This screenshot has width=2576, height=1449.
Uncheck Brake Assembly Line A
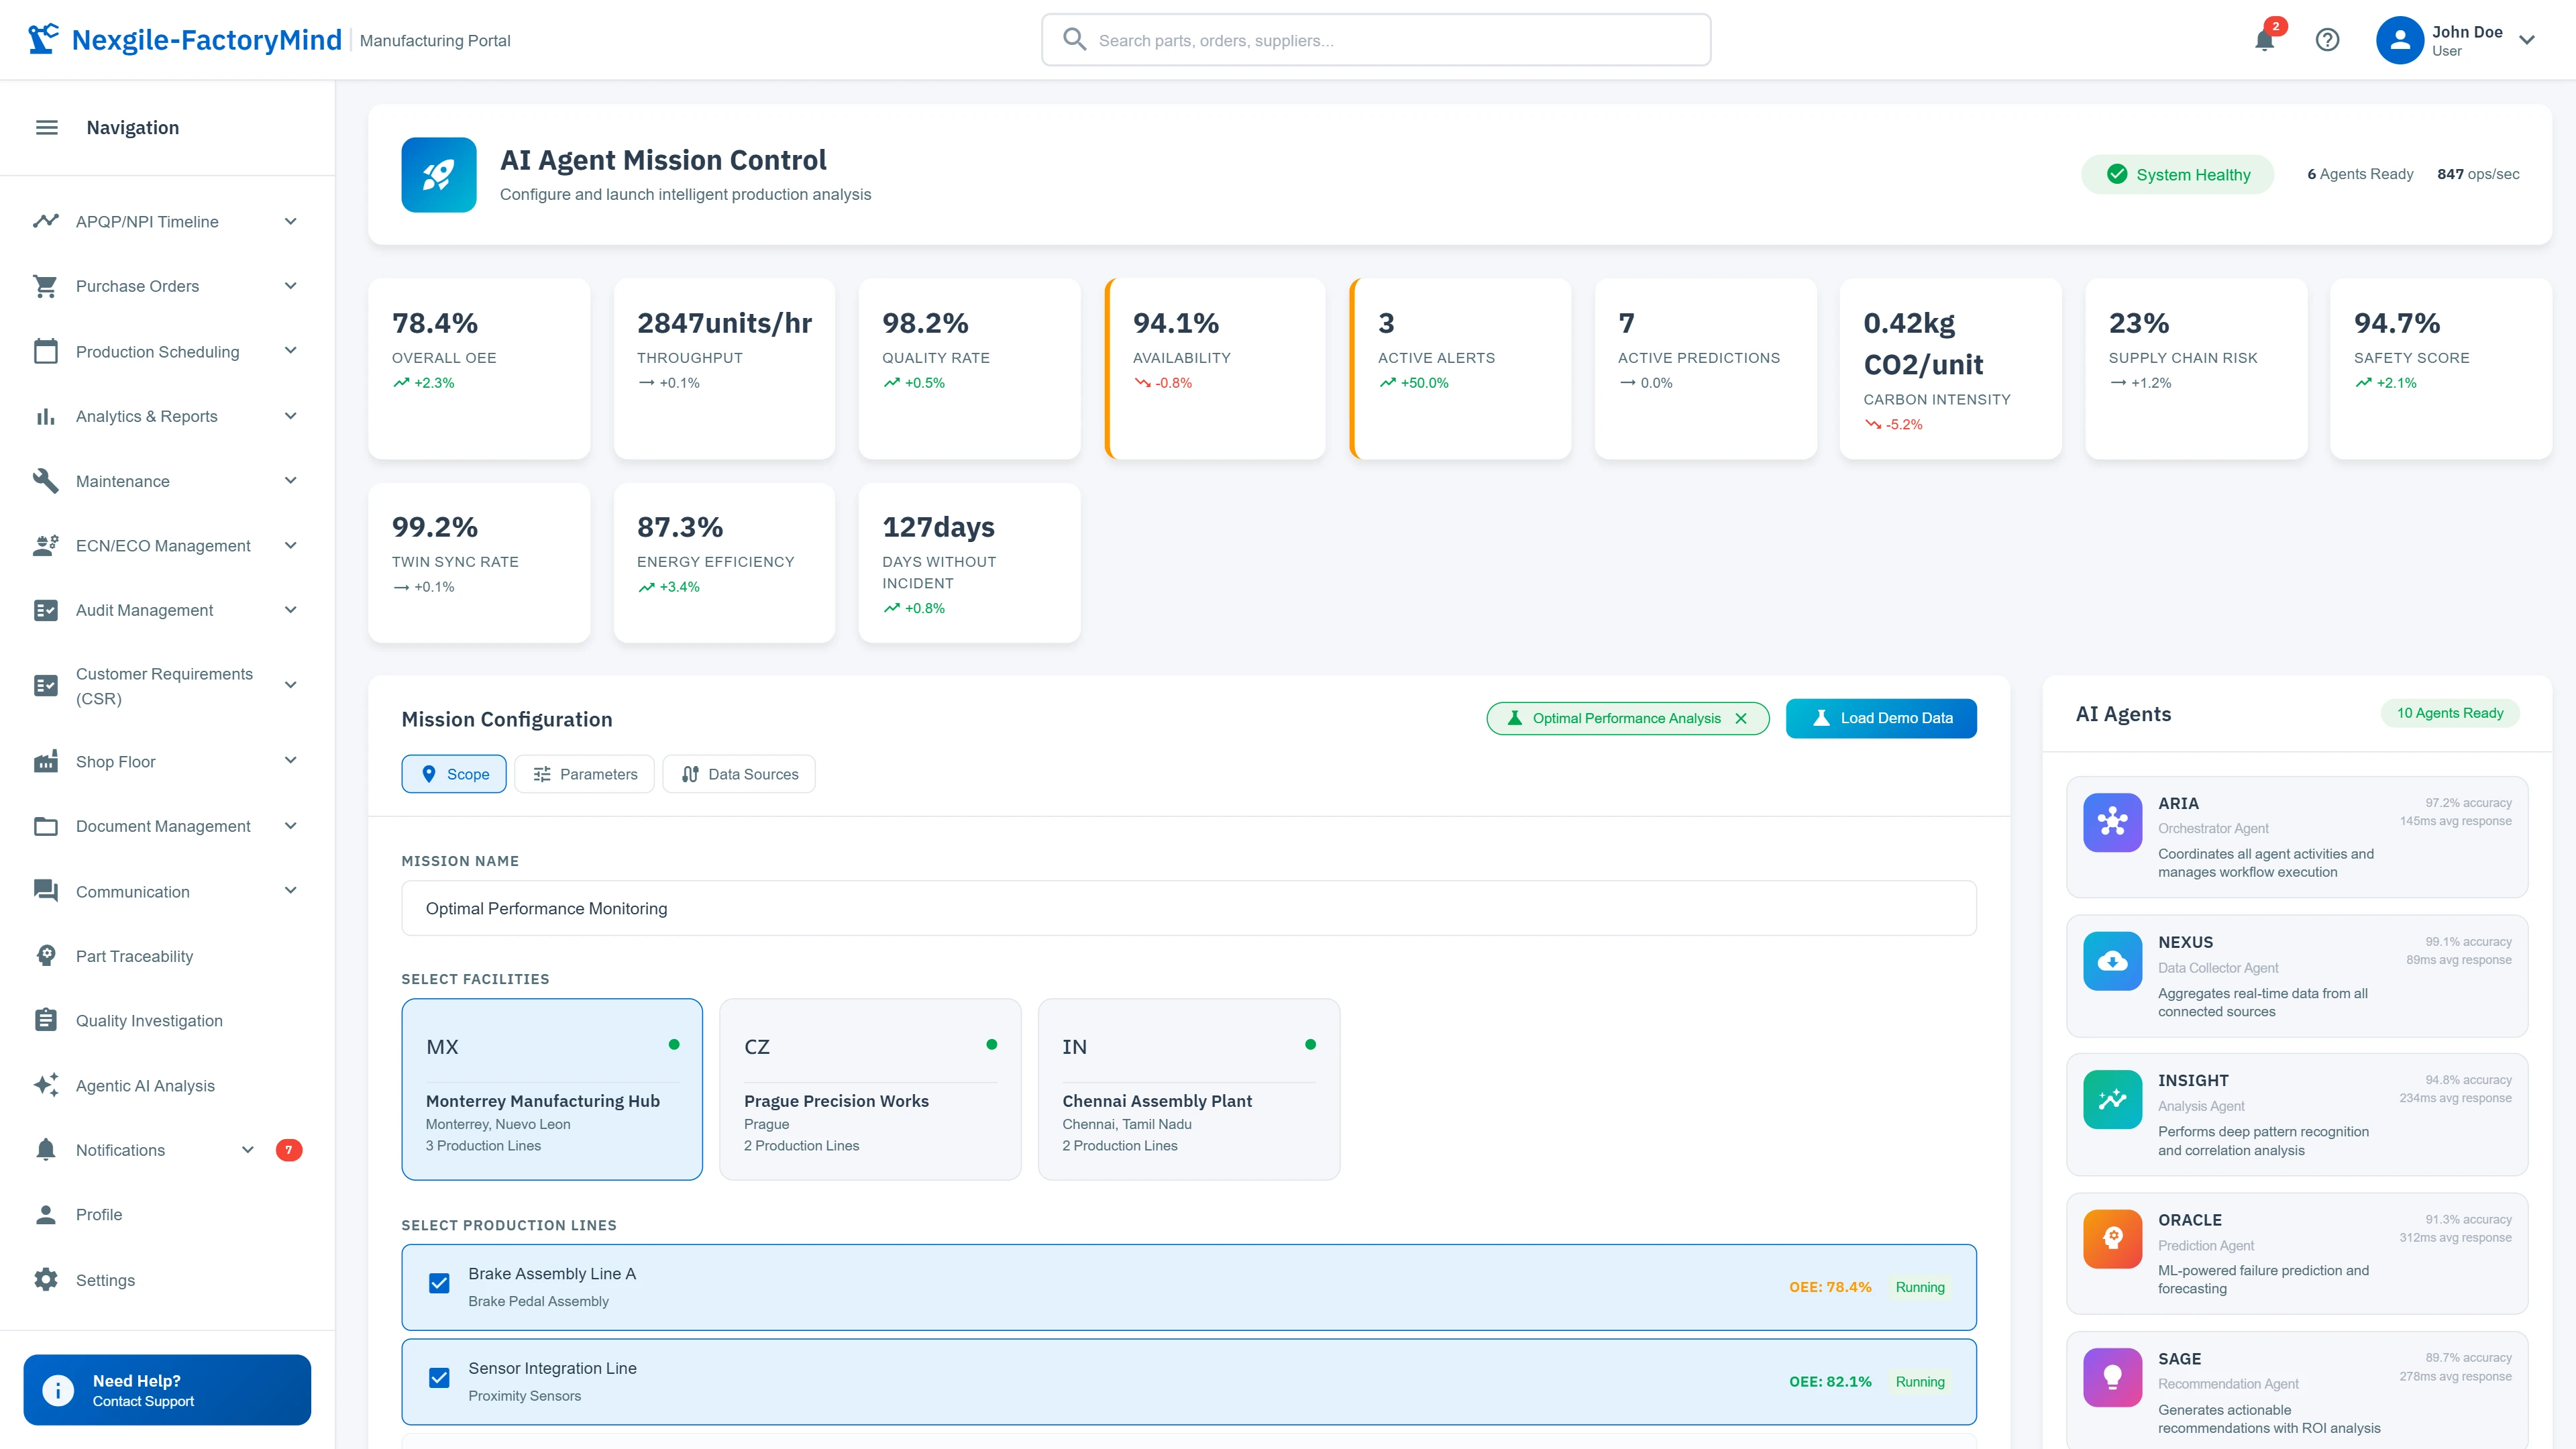pyautogui.click(x=439, y=1282)
